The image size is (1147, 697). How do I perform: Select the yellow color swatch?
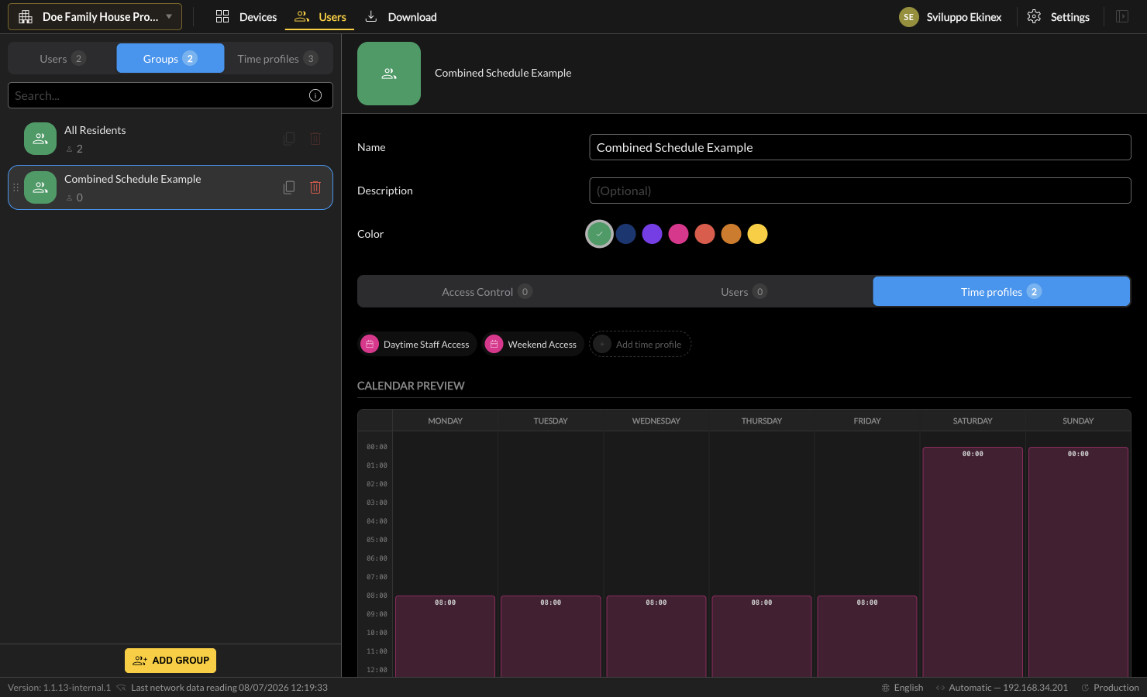(758, 234)
